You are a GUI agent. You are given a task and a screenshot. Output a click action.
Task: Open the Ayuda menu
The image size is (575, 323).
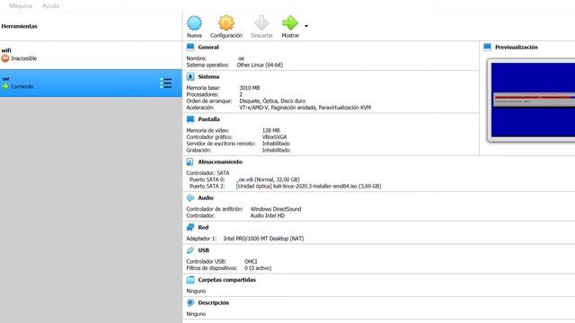point(50,6)
